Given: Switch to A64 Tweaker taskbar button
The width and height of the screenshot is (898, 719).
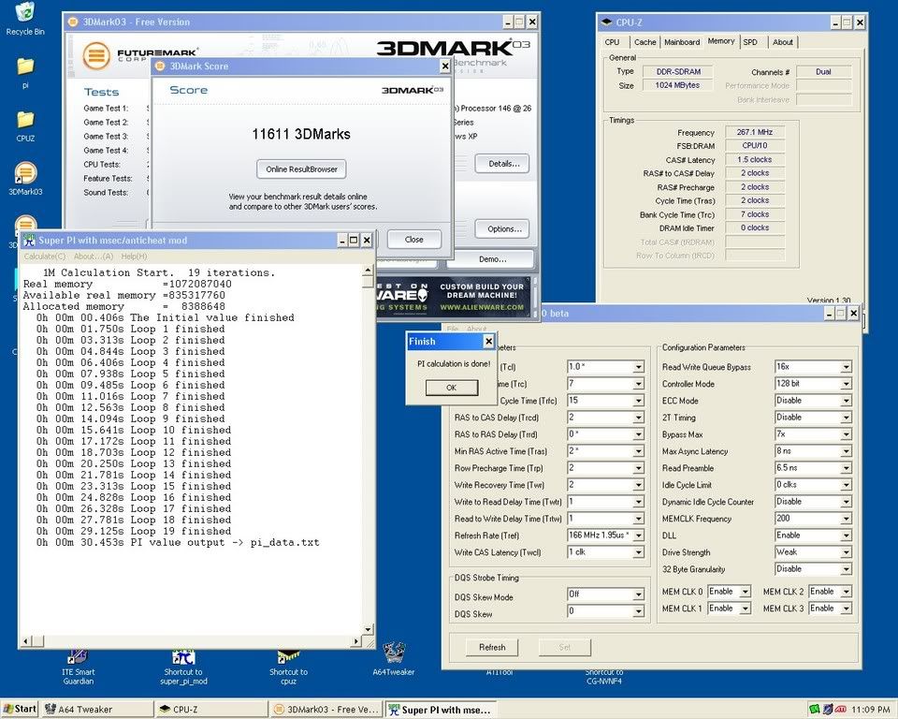Looking at the screenshot, I should (97, 710).
